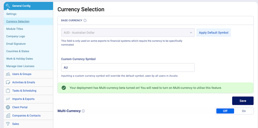Select the Multi-Currency Off option
Image resolution: width=258 pixels, height=128 pixels.
coord(225,111)
